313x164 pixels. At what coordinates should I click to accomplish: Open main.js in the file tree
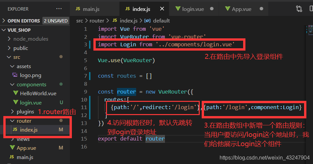25,157
